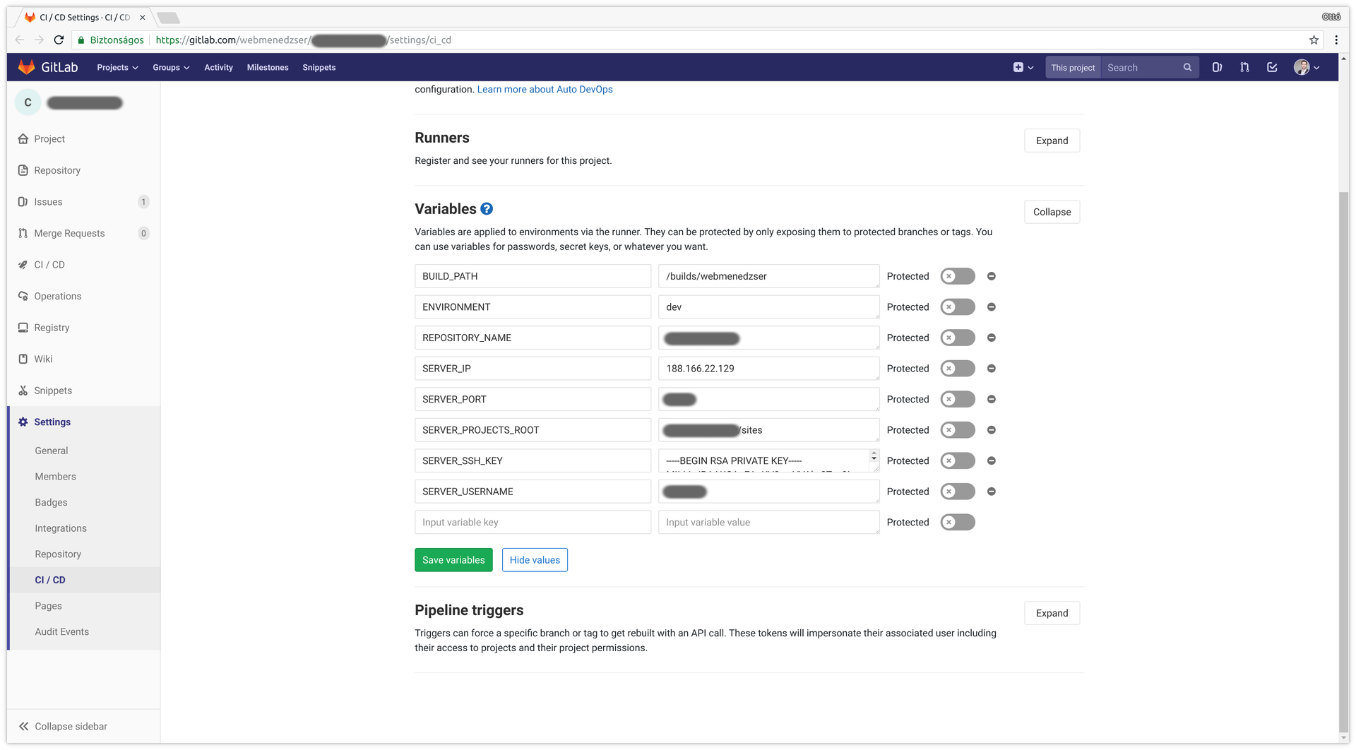Open Variables help question mark icon
Screen dimensions: 1356x750
(487, 209)
